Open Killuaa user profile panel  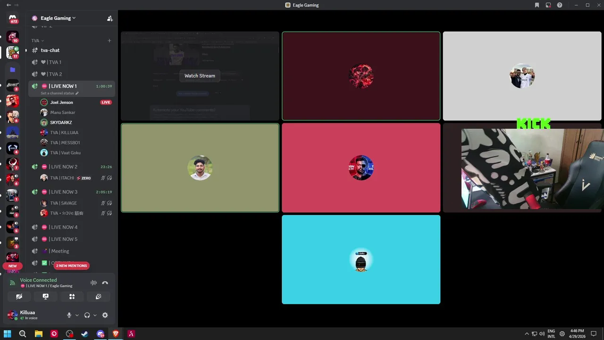tap(34, 315)
